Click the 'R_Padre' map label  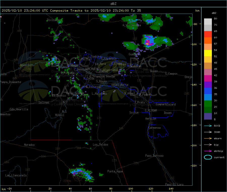tap(145, 95)
